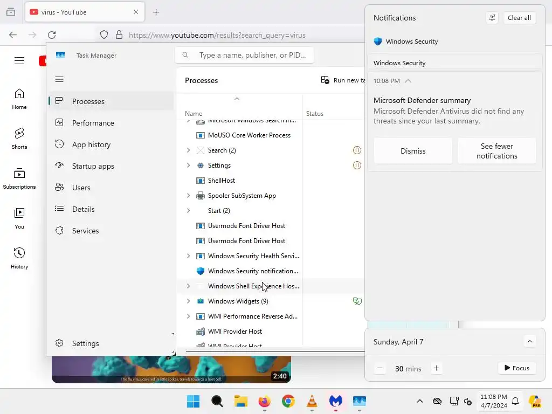Open Malwarebytes from the taskbar

coord(336,401)
